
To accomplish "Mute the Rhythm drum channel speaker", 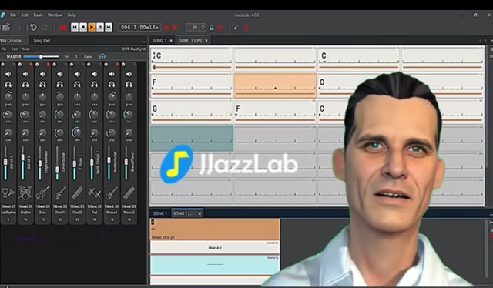I will tap(25, 74).
